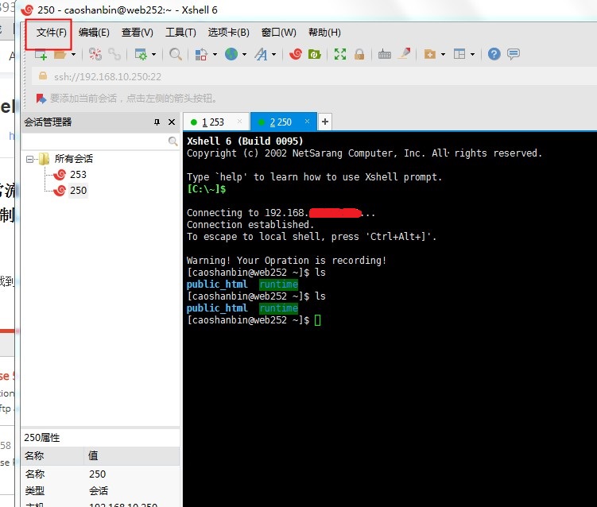
Task: Close the 会话管理器 panel
Action: [x=172, y=122]
